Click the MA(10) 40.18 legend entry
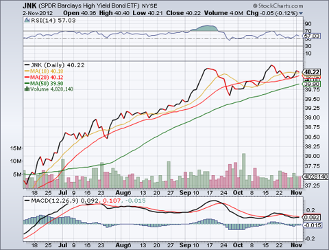The height and width of the screenshot is (250, 329). coord(47,71)
